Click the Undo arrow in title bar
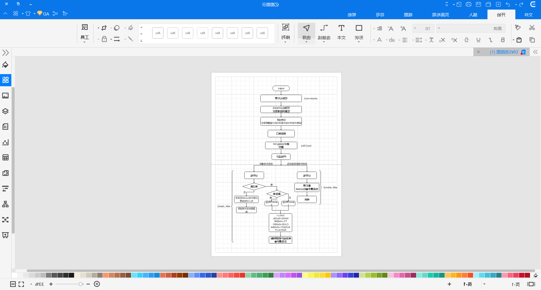541x290 pixels. tap(508, 4)
